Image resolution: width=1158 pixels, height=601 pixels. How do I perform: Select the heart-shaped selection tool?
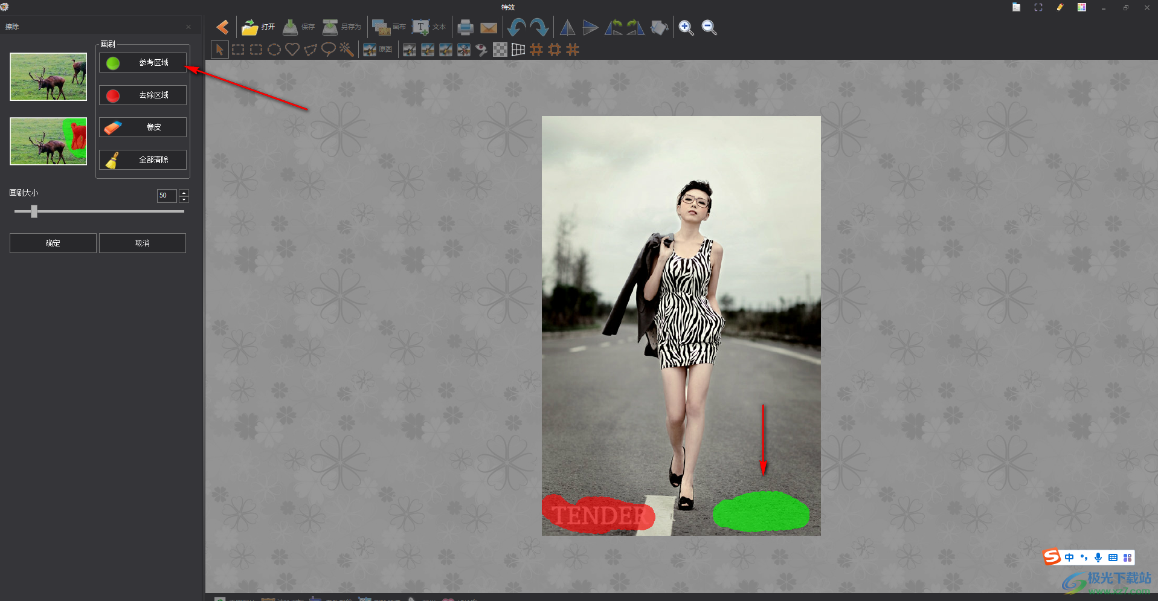292,50
